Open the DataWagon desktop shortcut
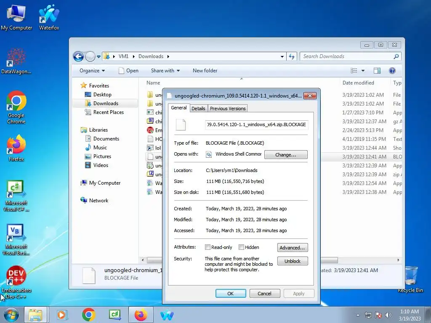The image size is (431, 323). click(16, 61)
